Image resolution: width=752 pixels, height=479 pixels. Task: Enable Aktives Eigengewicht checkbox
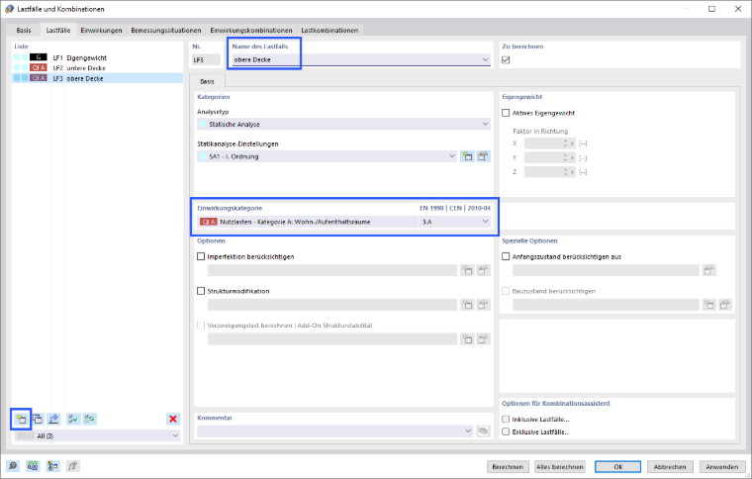[x=506, y=113]
